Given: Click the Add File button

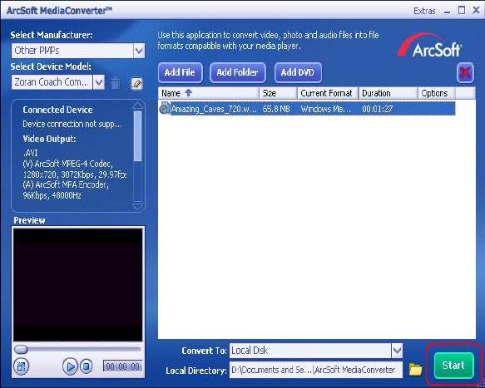Looking at the screenshot, I should 180,72.
